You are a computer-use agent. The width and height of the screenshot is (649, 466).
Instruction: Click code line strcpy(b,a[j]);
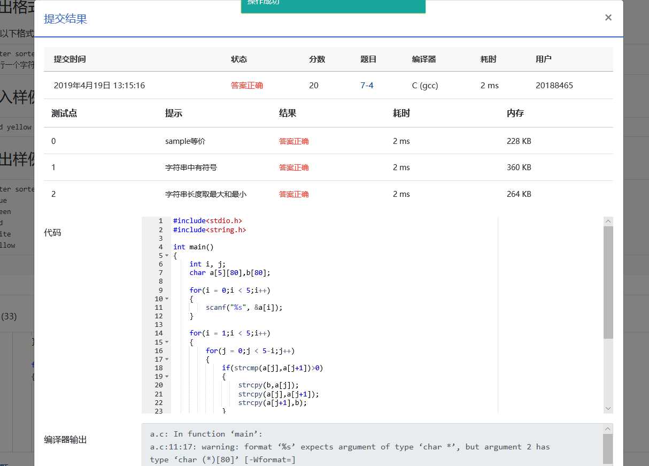pyautogui.click(x=269, y=385)
